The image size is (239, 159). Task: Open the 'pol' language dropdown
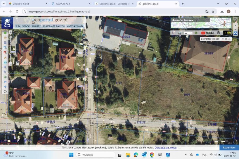coord(188,33)
